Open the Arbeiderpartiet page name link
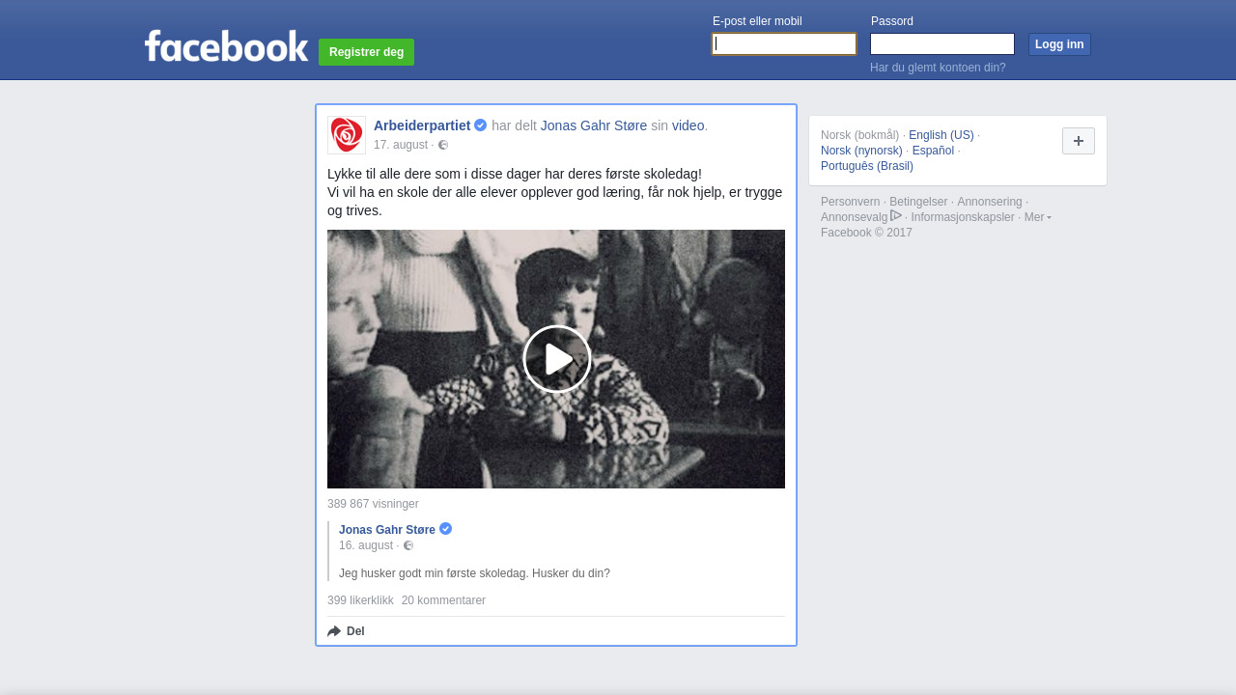Image resolution: width=1236 pixels, height=695 pixels. (422, 125)
